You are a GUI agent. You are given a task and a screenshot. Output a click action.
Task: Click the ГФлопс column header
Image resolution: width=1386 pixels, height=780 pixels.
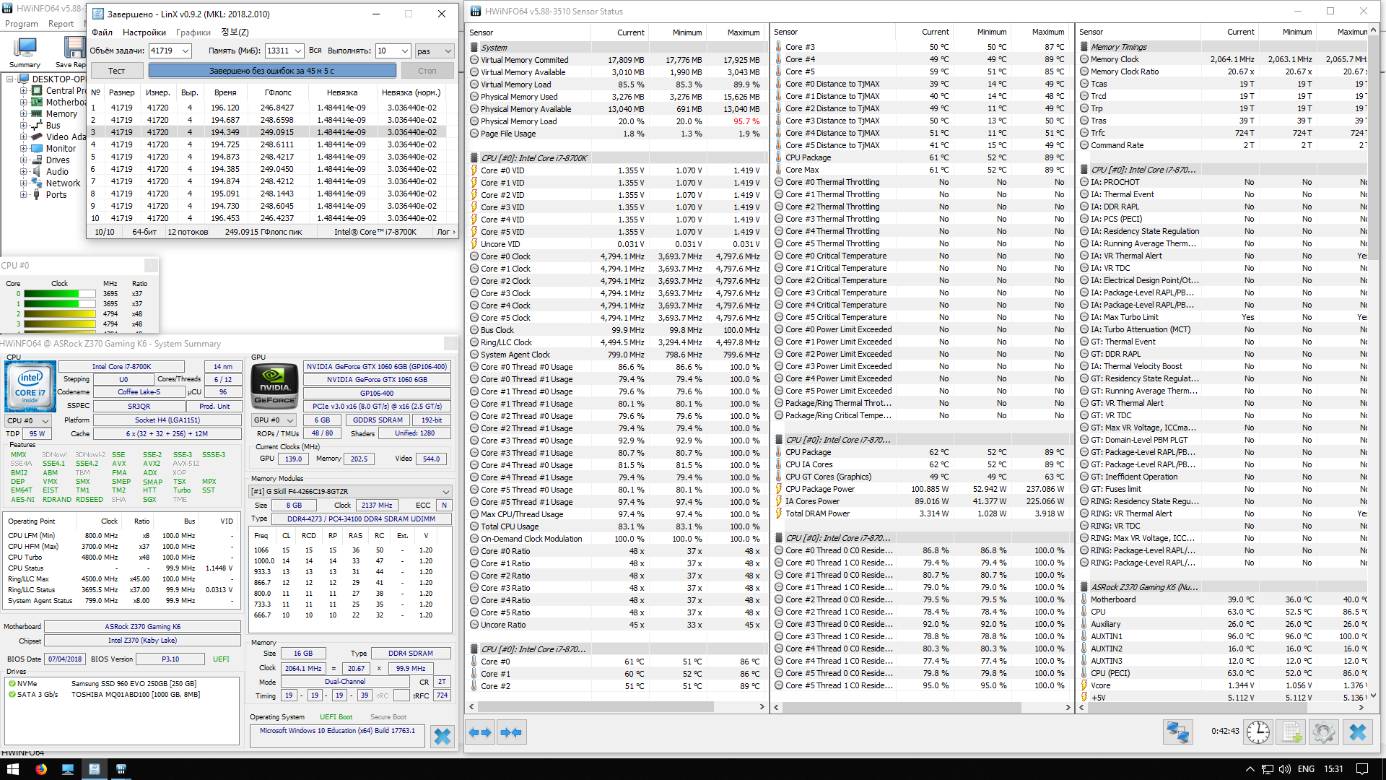(x=278, y=92)
